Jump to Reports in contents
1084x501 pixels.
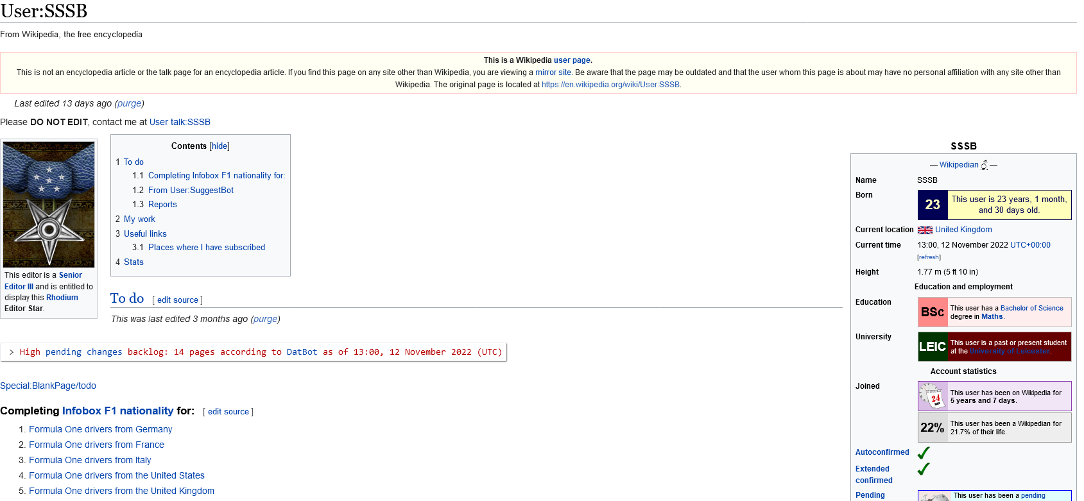click(x=162, y=205)
